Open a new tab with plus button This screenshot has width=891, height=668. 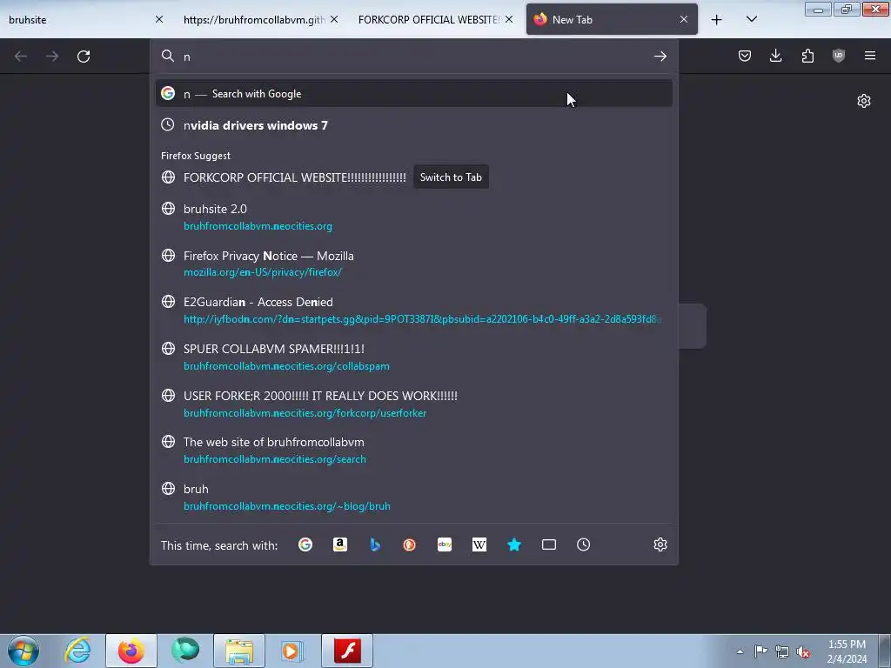[x=717, y=20]
